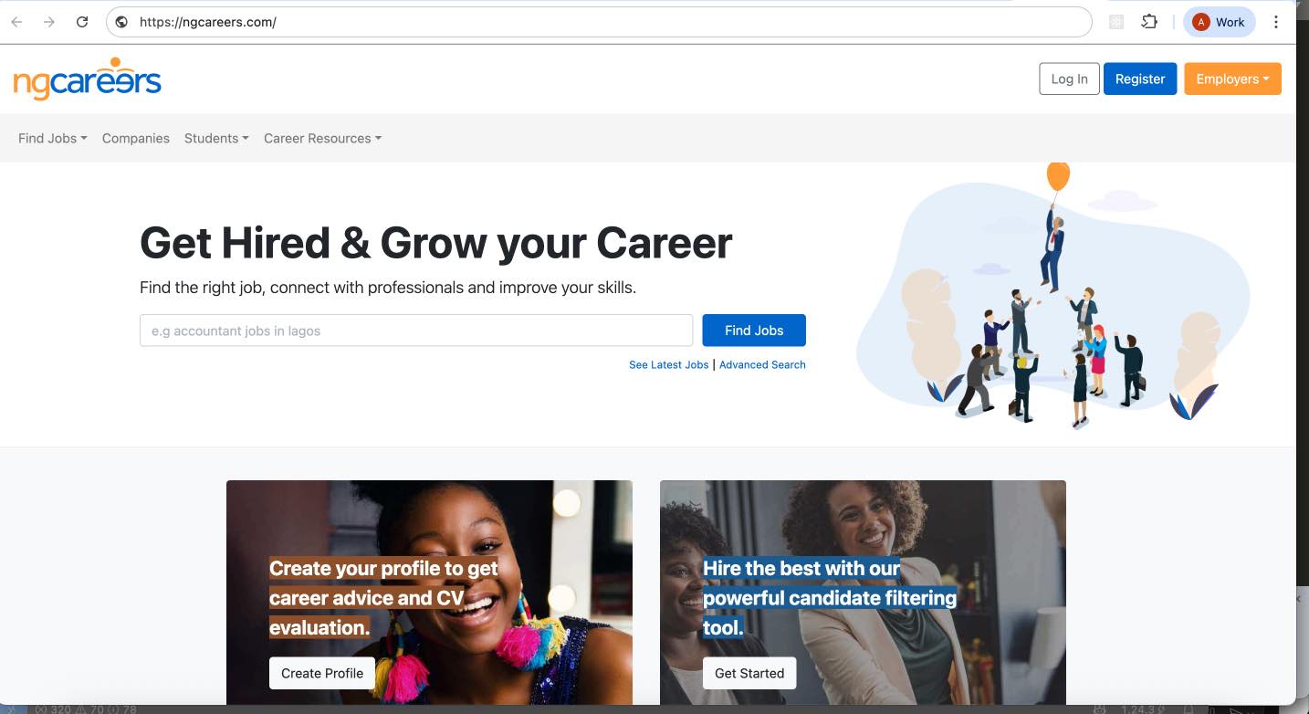Click the Create Profile button
The image size is (1309, 714).
coord(322,673)
